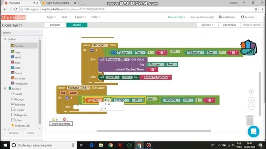
Task: Open the Test menu
Action: [x=66, y=17]
